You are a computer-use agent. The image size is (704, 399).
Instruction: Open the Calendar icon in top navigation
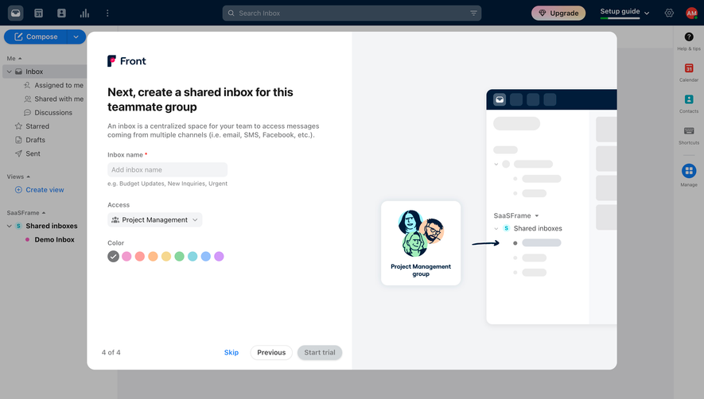pos(39,13)
